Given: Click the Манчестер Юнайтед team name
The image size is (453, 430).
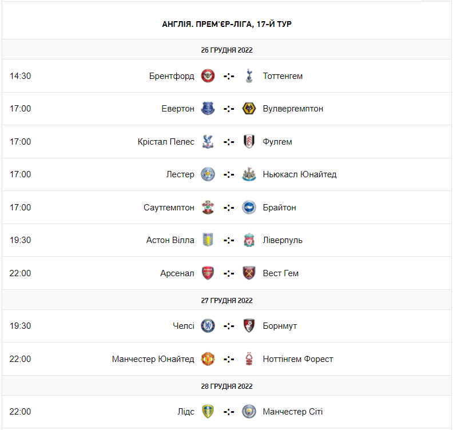Looking at the screenshot, I should 153,359.
